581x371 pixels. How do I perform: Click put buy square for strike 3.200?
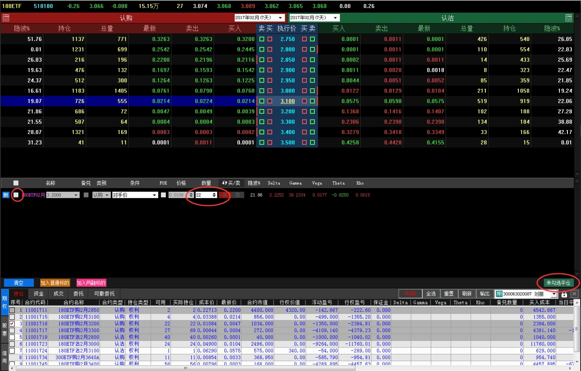(304, 112)
